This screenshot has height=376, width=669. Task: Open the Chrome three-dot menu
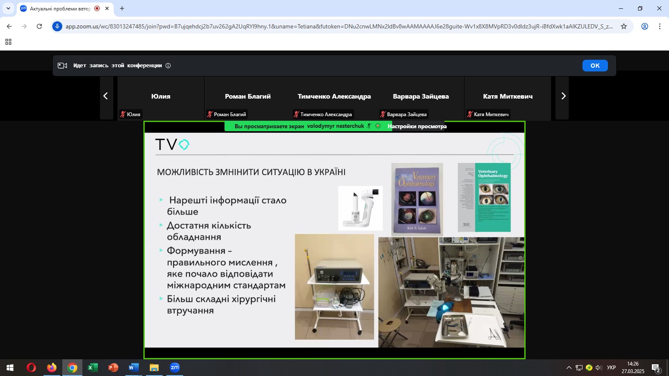(660, 26)
